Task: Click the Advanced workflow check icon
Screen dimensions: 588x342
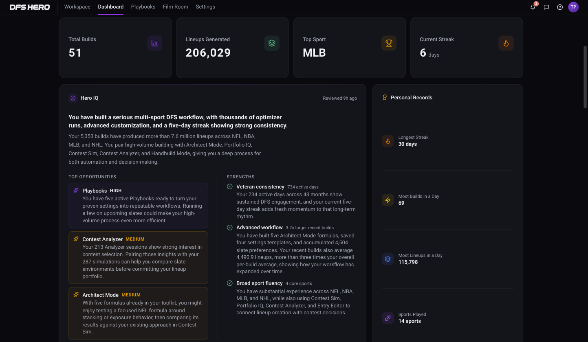Action: (230, 228)
